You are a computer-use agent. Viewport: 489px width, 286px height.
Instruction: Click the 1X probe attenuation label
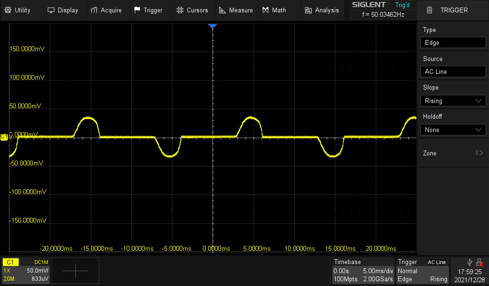[7, 270]
